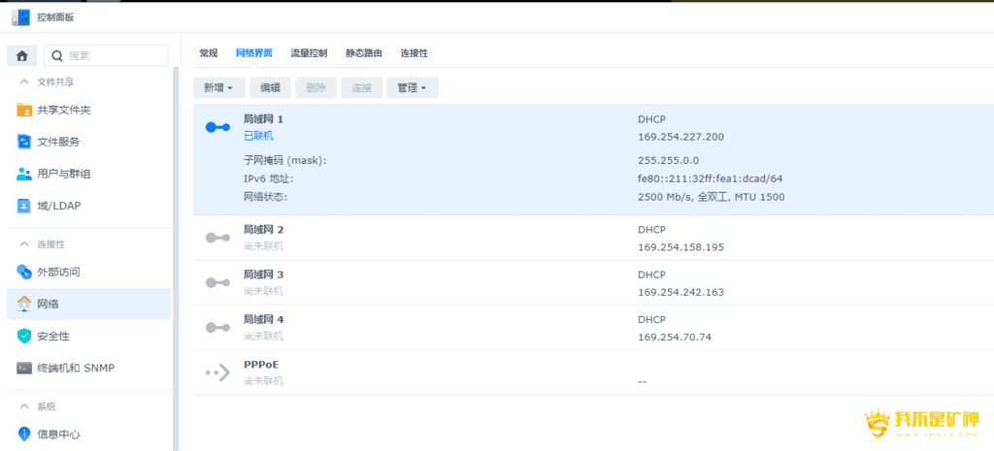Open Info Center (信息中心) icon
This screenshot has height=451, width=994.
(x=24, y=434)
